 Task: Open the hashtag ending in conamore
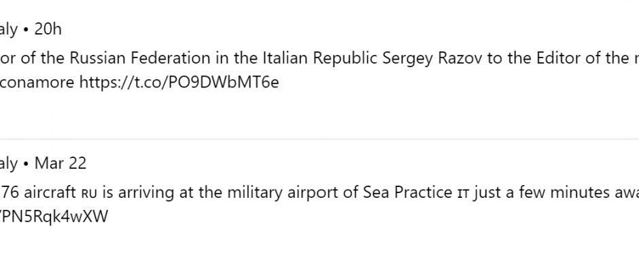click(x=37, y=83)
